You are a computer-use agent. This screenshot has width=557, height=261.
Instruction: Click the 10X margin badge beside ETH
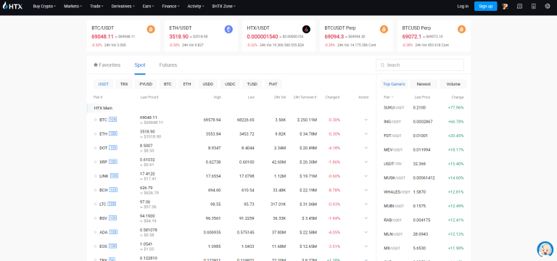click(x=113, y=133)
